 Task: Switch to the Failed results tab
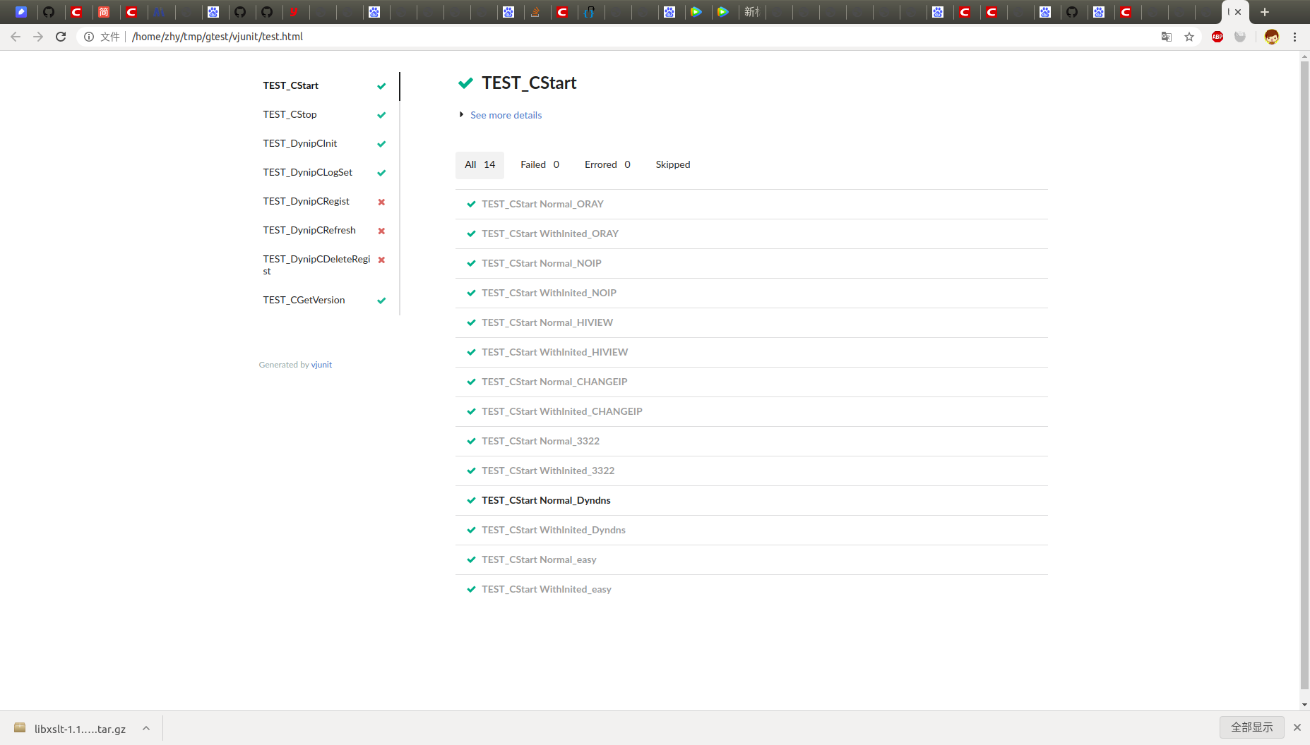click(539, 164)
